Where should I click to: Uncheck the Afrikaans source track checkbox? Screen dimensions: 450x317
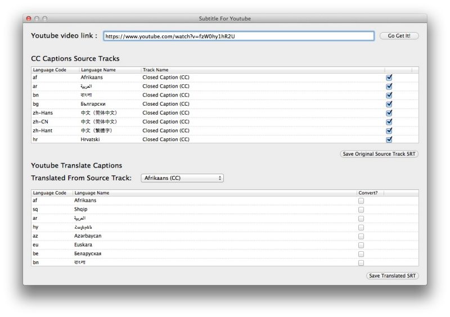[389, 78]
